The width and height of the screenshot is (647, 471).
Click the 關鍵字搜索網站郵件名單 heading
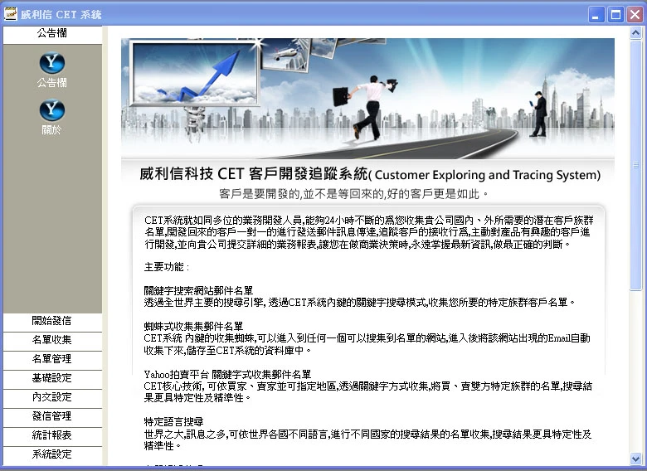(198, 291)
